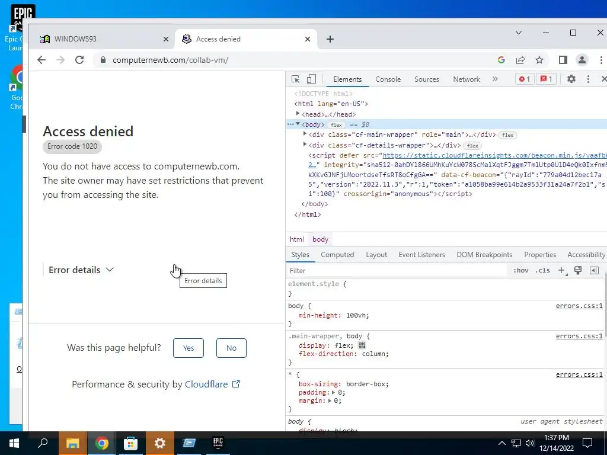Open the Event Listeners tab
This screenshot has width=607, height=455.
pos(421,255)
